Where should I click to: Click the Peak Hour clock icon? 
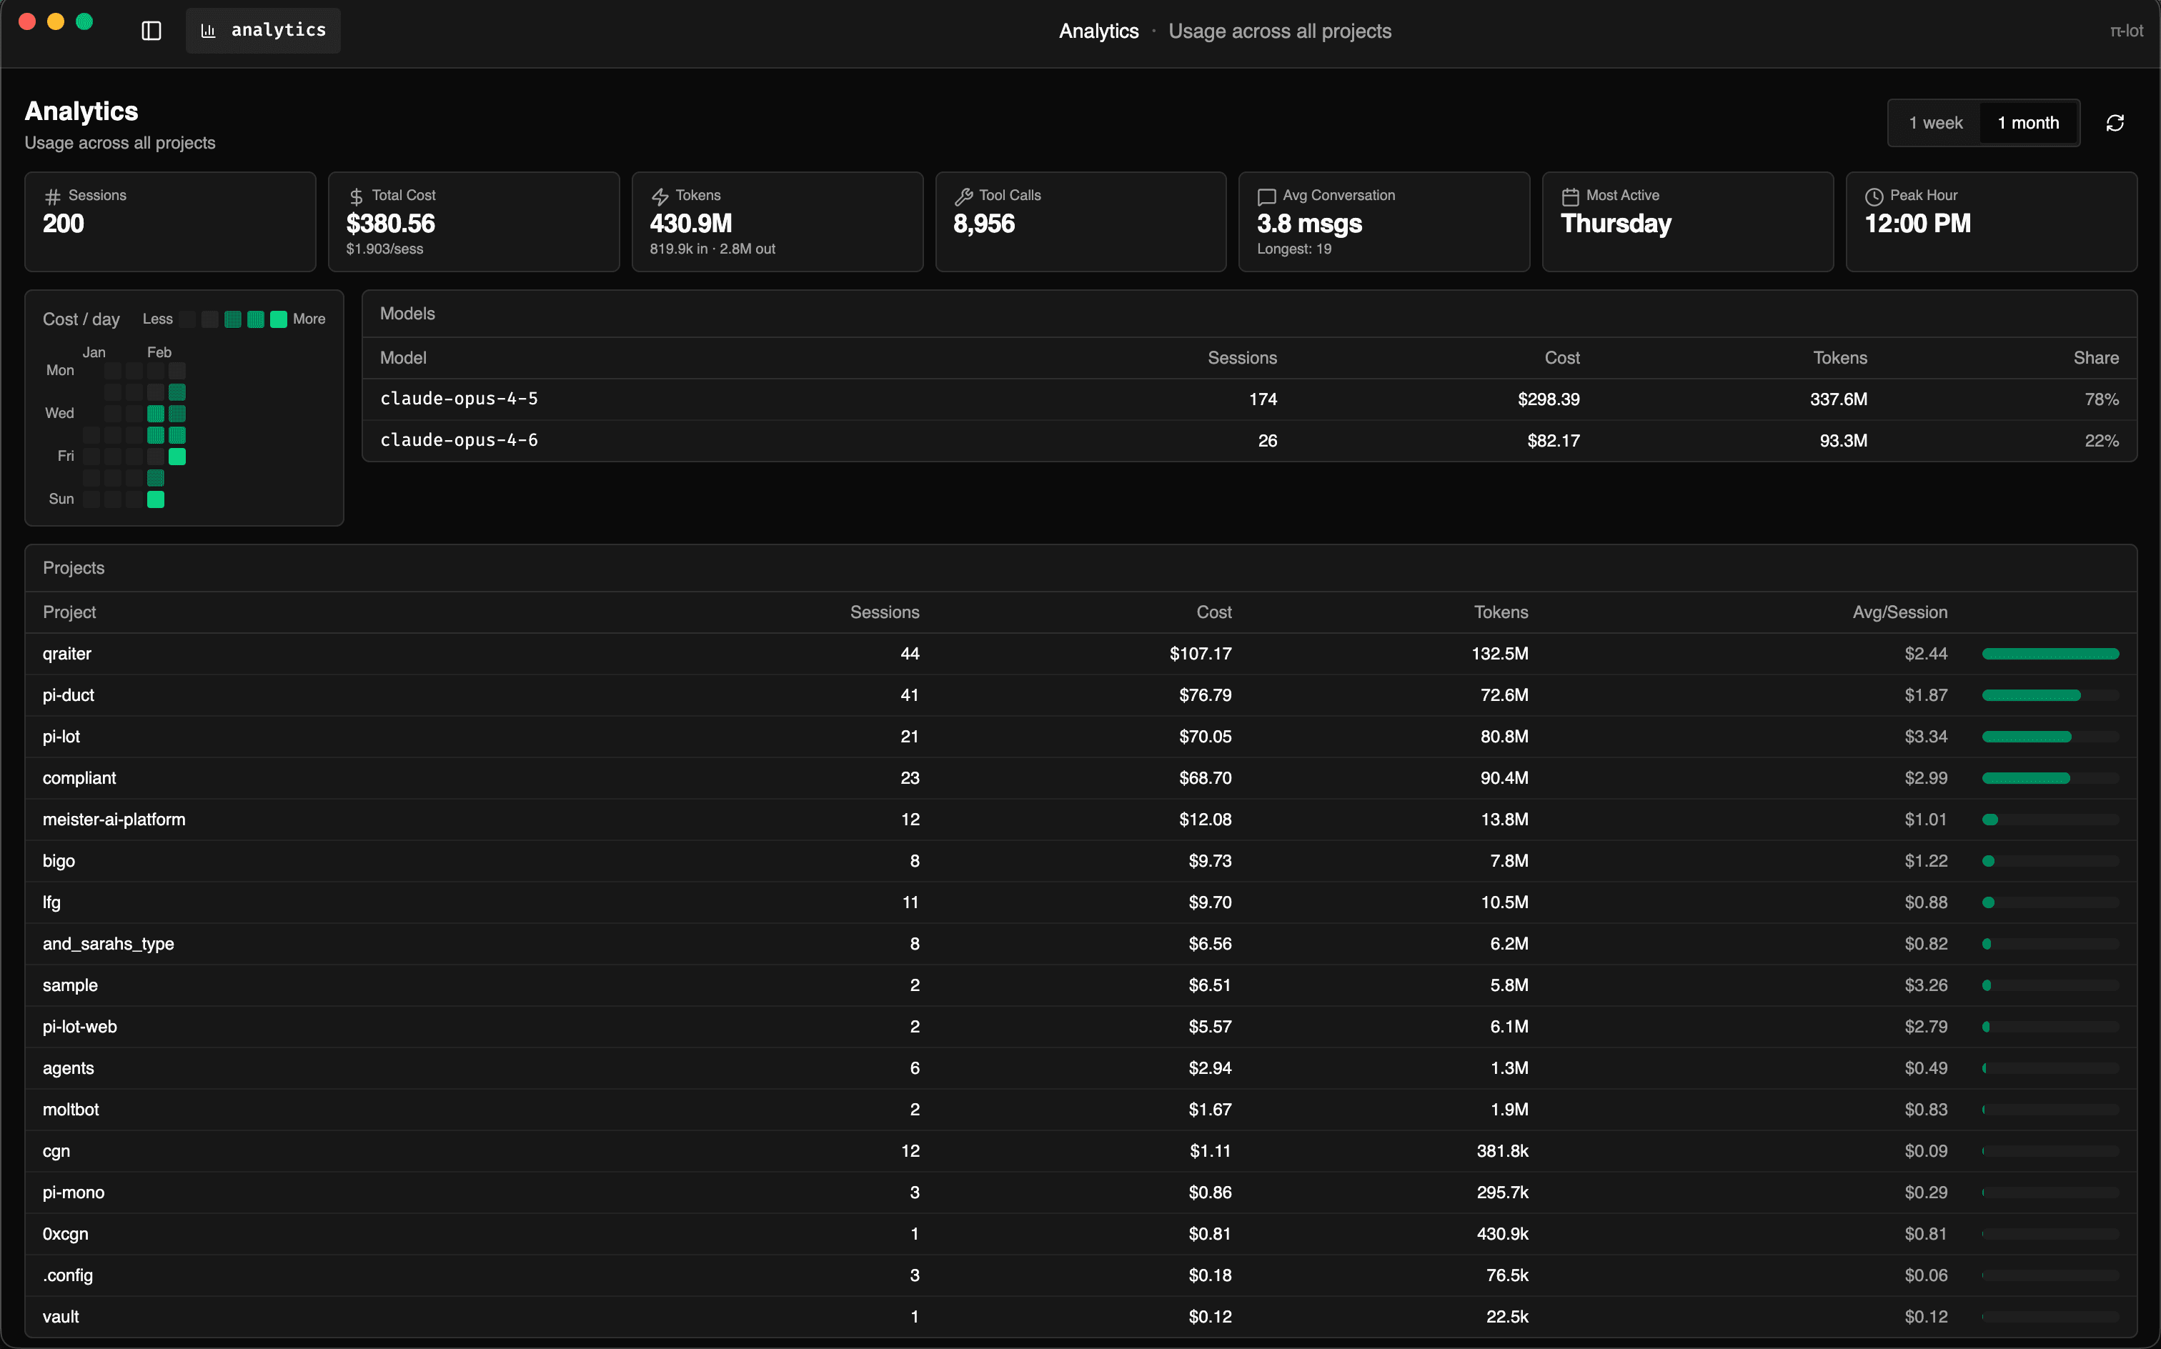pyautogui.click(x=1874, y=196)
